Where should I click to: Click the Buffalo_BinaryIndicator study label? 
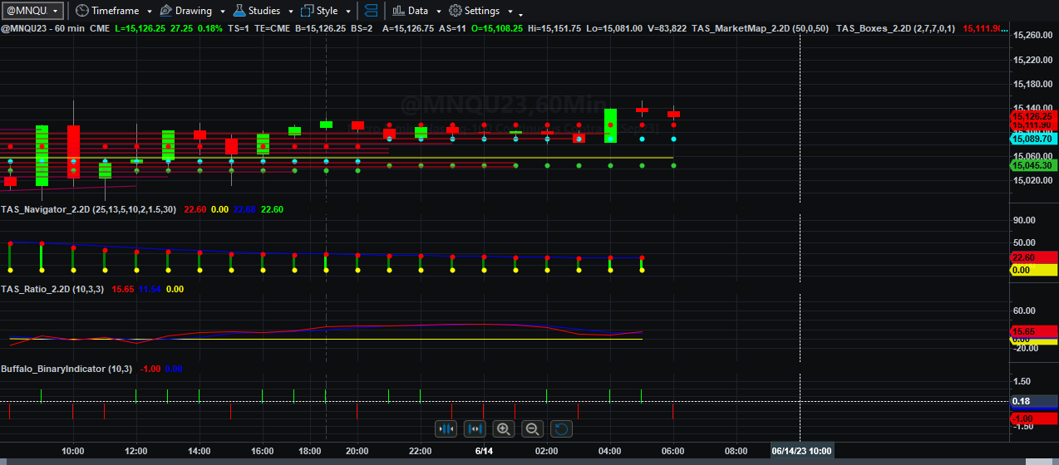click(53, 369)
